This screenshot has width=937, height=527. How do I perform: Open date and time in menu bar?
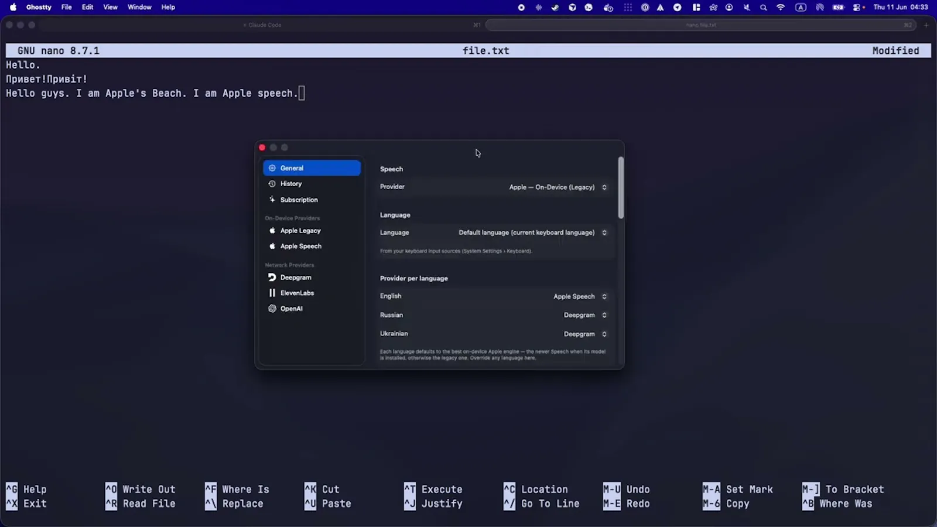coord(900,8)
